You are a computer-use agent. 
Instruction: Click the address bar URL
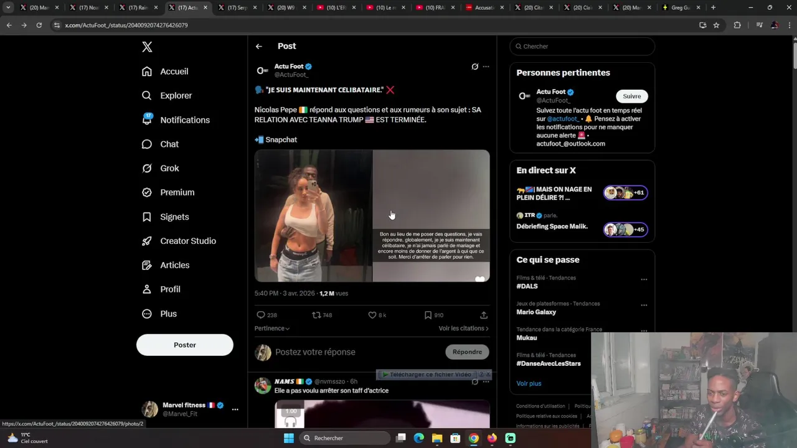tap(126, 26)
